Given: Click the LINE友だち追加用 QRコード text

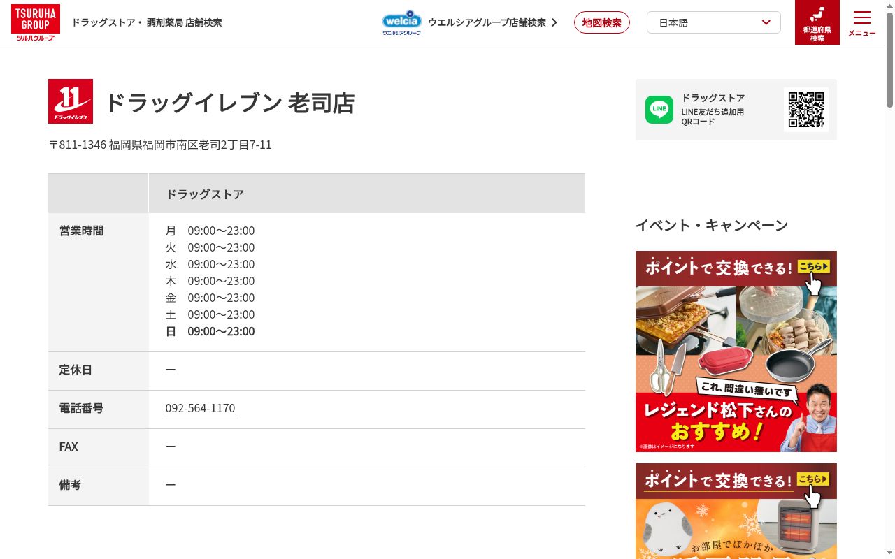Looking at the screenshot, I should point(713,117).
